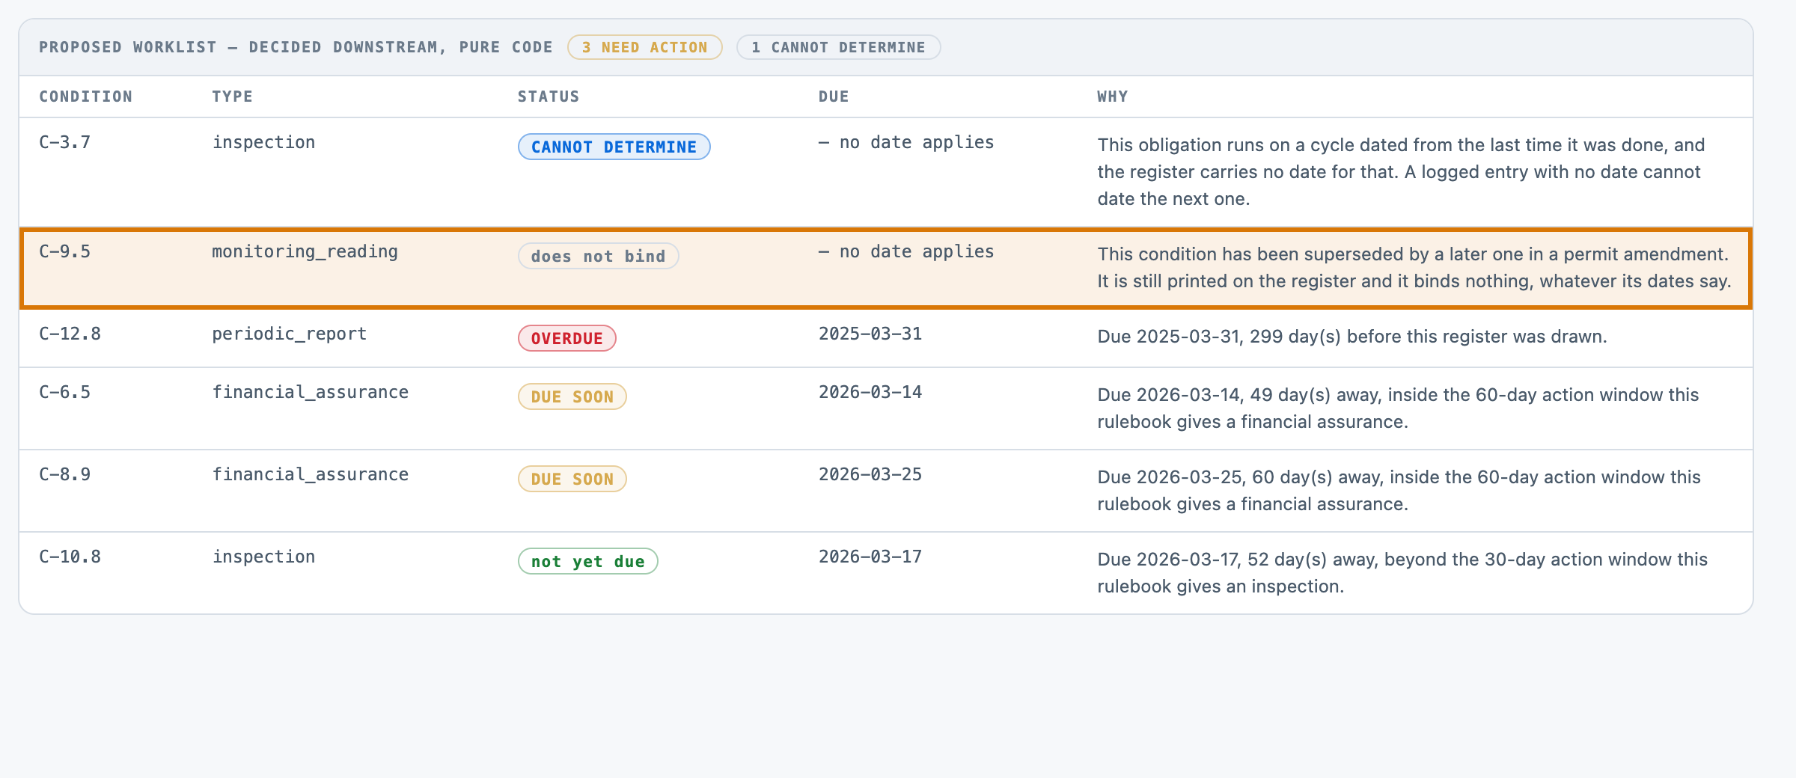Select the TYPE column header

232,97
